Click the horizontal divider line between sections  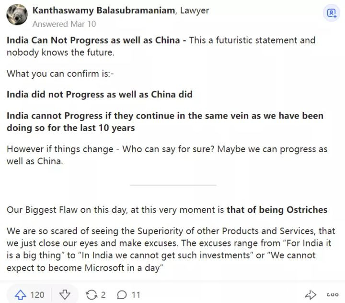pos(173,185)
